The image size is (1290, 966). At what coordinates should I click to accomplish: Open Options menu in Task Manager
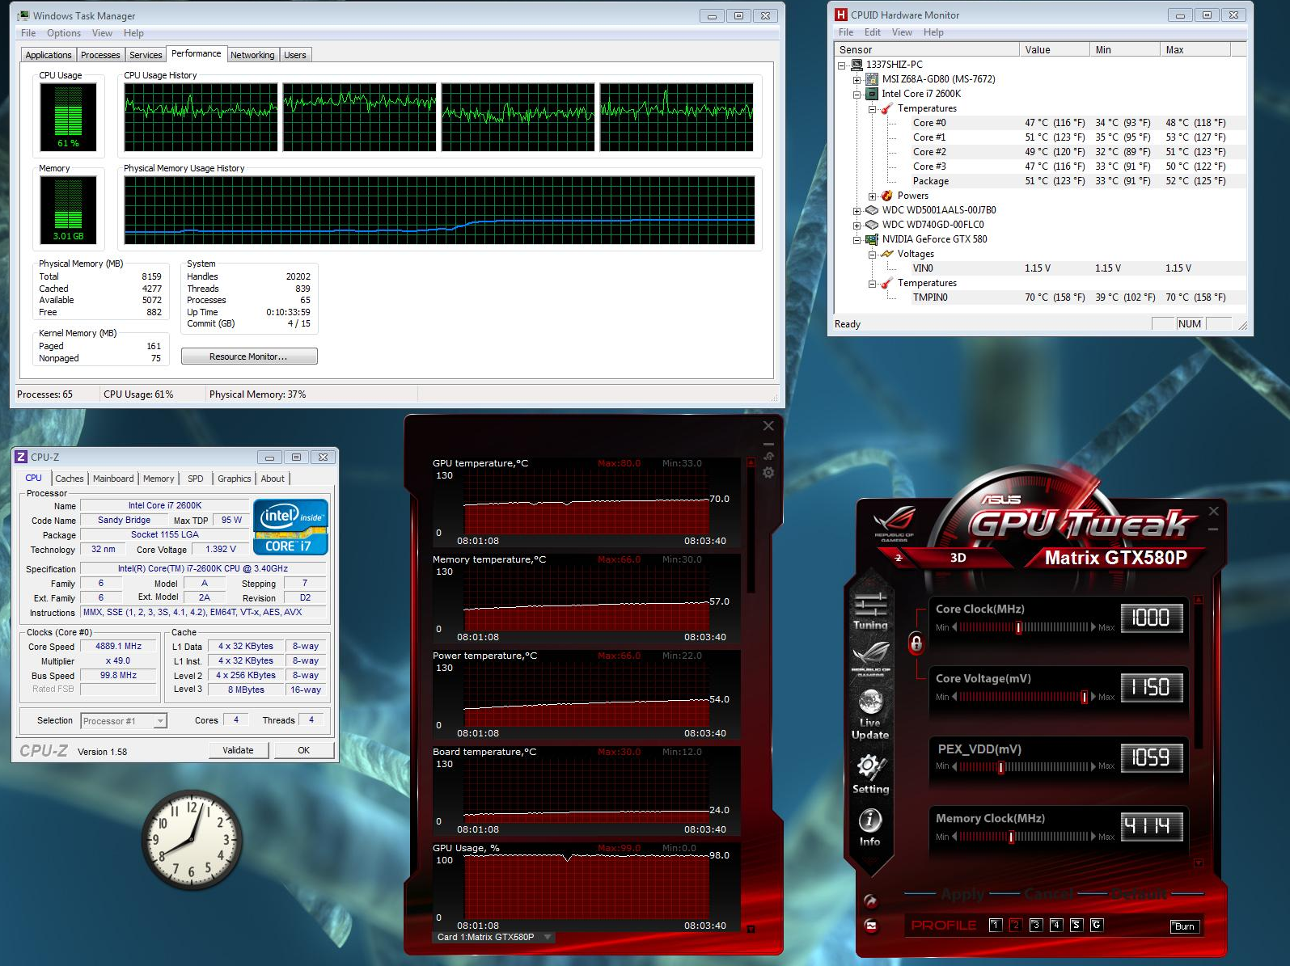pos(64,33)
